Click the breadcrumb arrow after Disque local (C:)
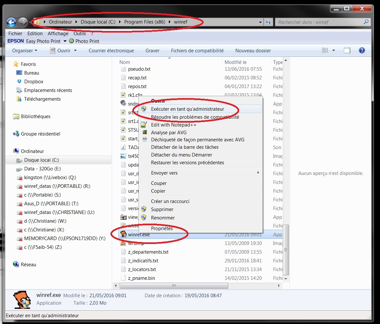 coord(120,22)
